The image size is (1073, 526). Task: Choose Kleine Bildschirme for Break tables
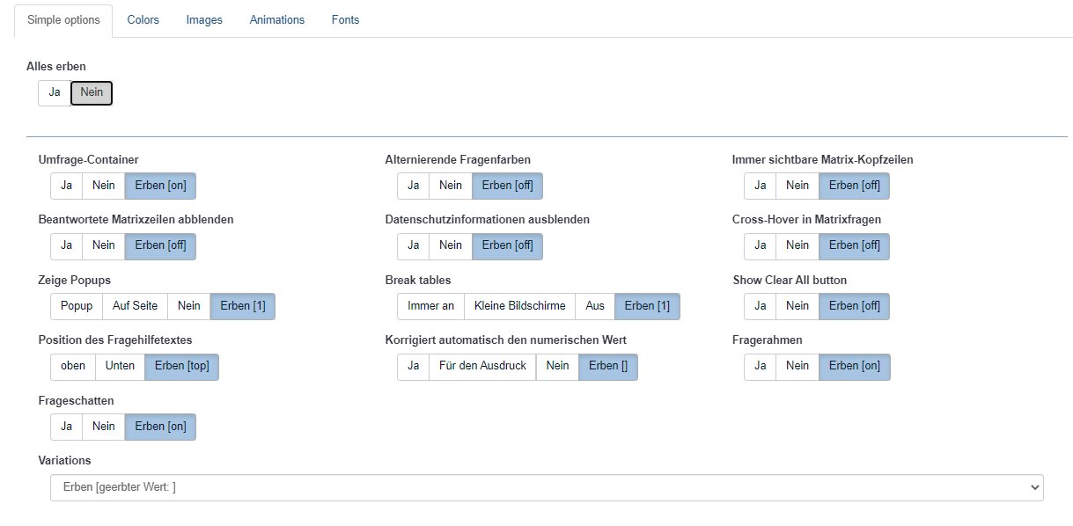click(519, 306)
